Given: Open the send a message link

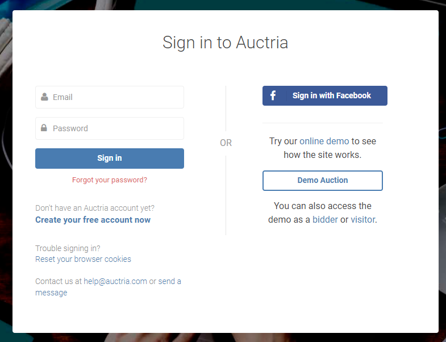Looking at the screenshot, I should tap(169, 281).
